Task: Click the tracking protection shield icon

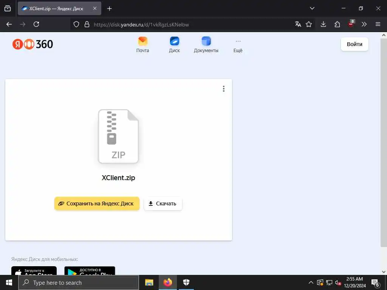Action: coord(76,24)
